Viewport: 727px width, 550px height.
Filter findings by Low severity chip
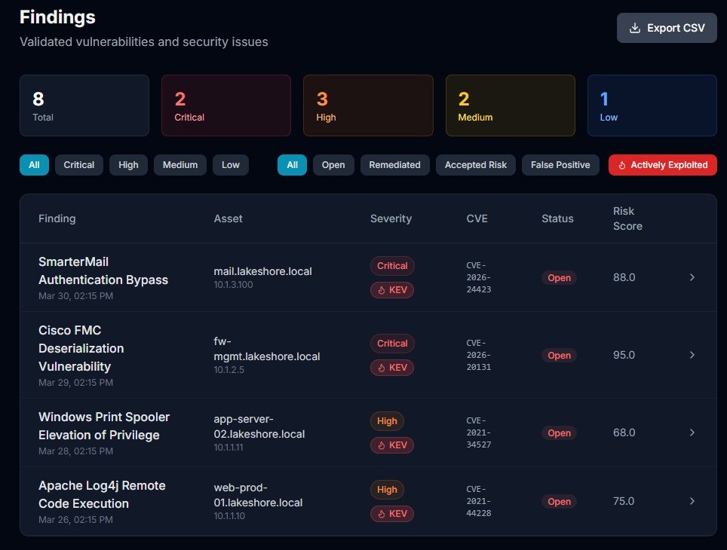point(231,165)
